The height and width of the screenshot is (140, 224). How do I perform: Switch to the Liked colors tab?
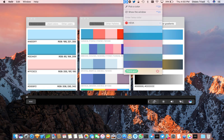(52, 24)
